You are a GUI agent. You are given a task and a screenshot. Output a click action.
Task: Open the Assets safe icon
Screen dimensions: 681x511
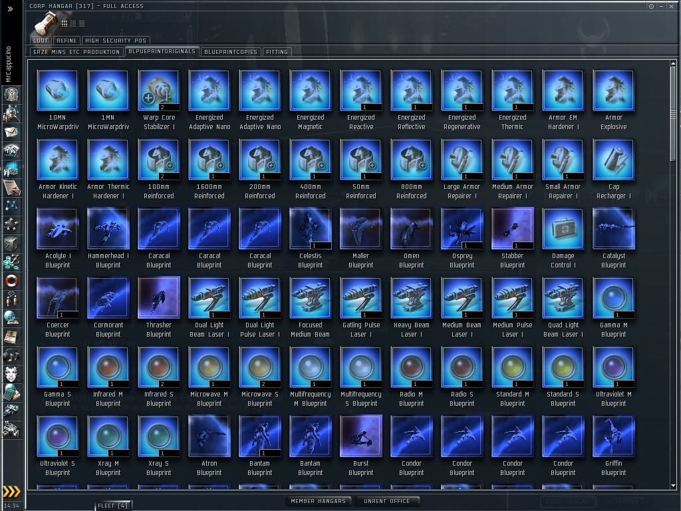[11, 244]
